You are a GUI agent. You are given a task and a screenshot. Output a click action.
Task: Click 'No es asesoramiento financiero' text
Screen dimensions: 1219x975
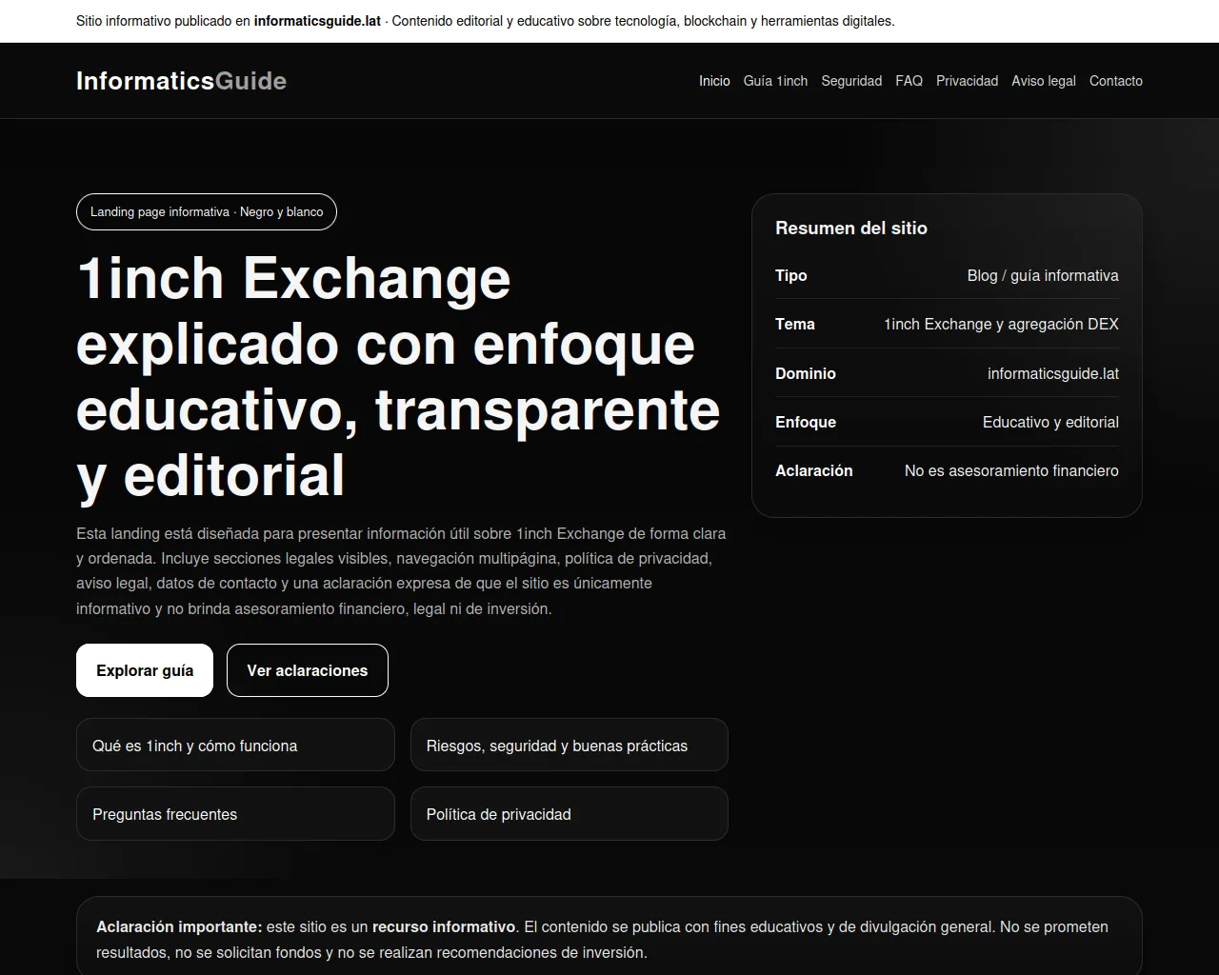(1011, 470)
